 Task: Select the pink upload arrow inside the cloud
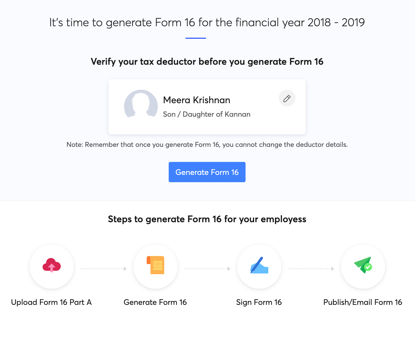pos(52,268)
